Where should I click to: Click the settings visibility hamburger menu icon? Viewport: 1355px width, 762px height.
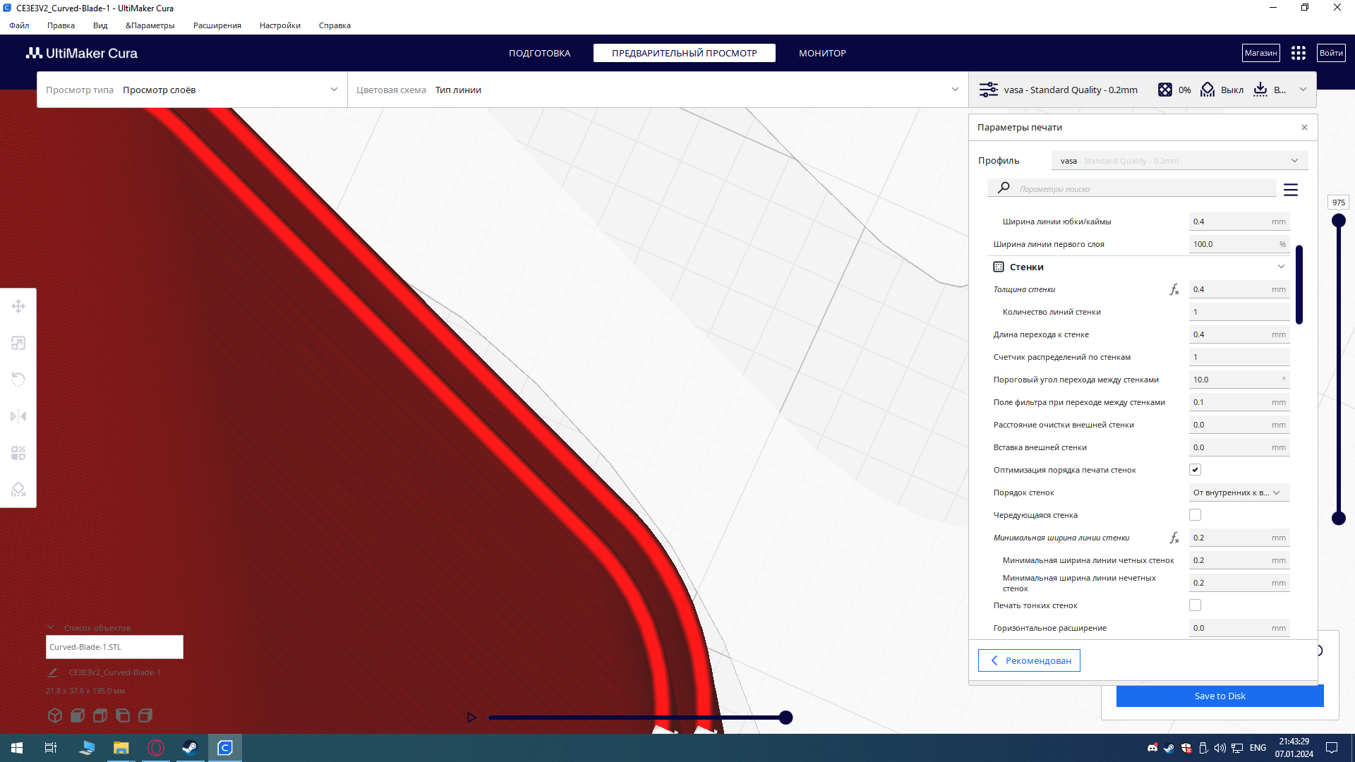pos(1290,190)
